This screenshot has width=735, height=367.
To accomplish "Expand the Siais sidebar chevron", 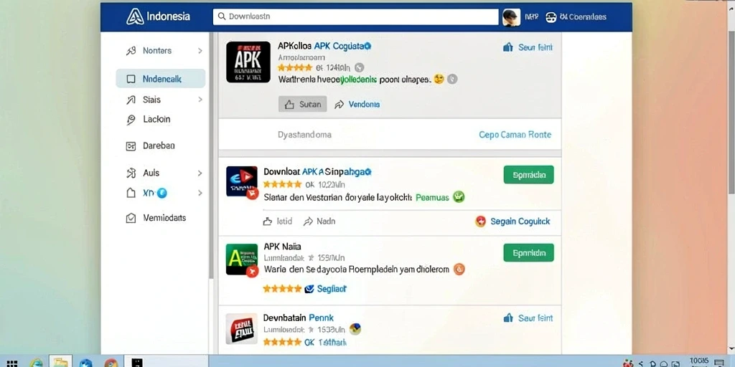I will click(200, 100).
